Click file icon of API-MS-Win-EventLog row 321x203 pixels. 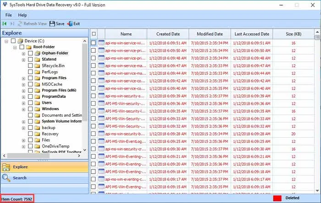101,141
